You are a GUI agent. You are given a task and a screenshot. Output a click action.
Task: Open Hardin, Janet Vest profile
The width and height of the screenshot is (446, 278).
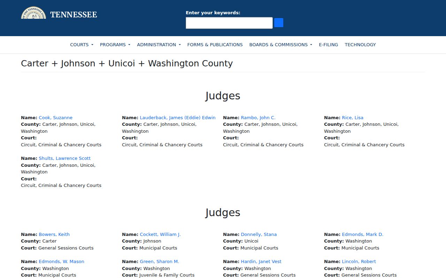point(261,261)
